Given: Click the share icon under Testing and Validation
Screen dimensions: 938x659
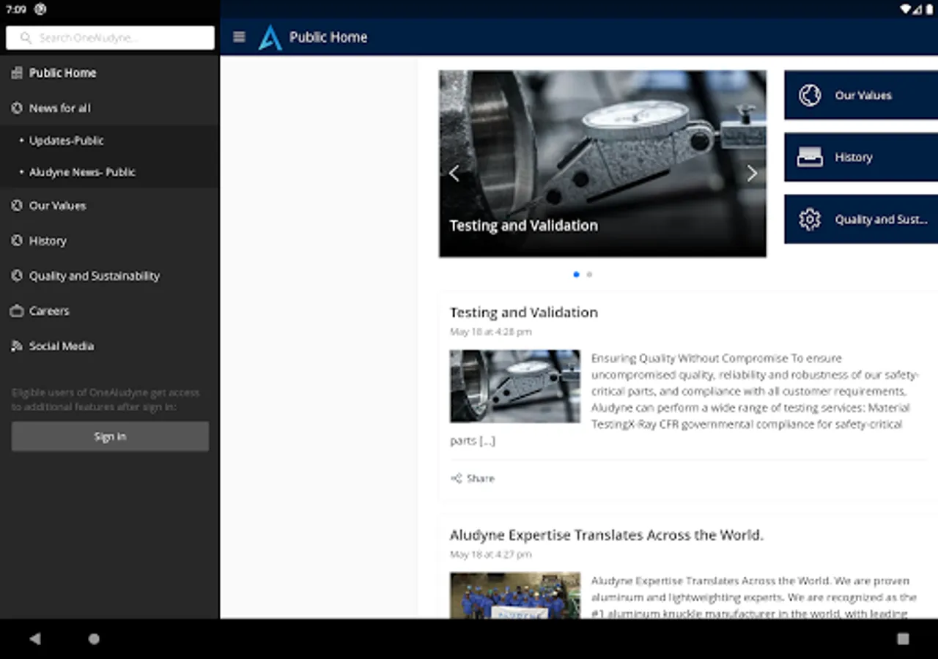Looking at the screenshot, I should 456,478.
